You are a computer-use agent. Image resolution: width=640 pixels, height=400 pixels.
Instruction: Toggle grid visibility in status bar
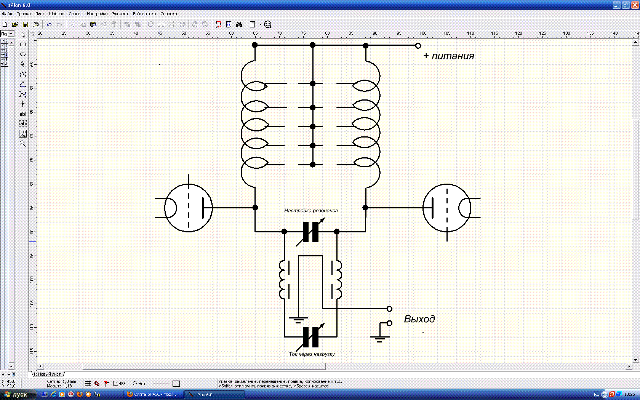coord(88,384)
